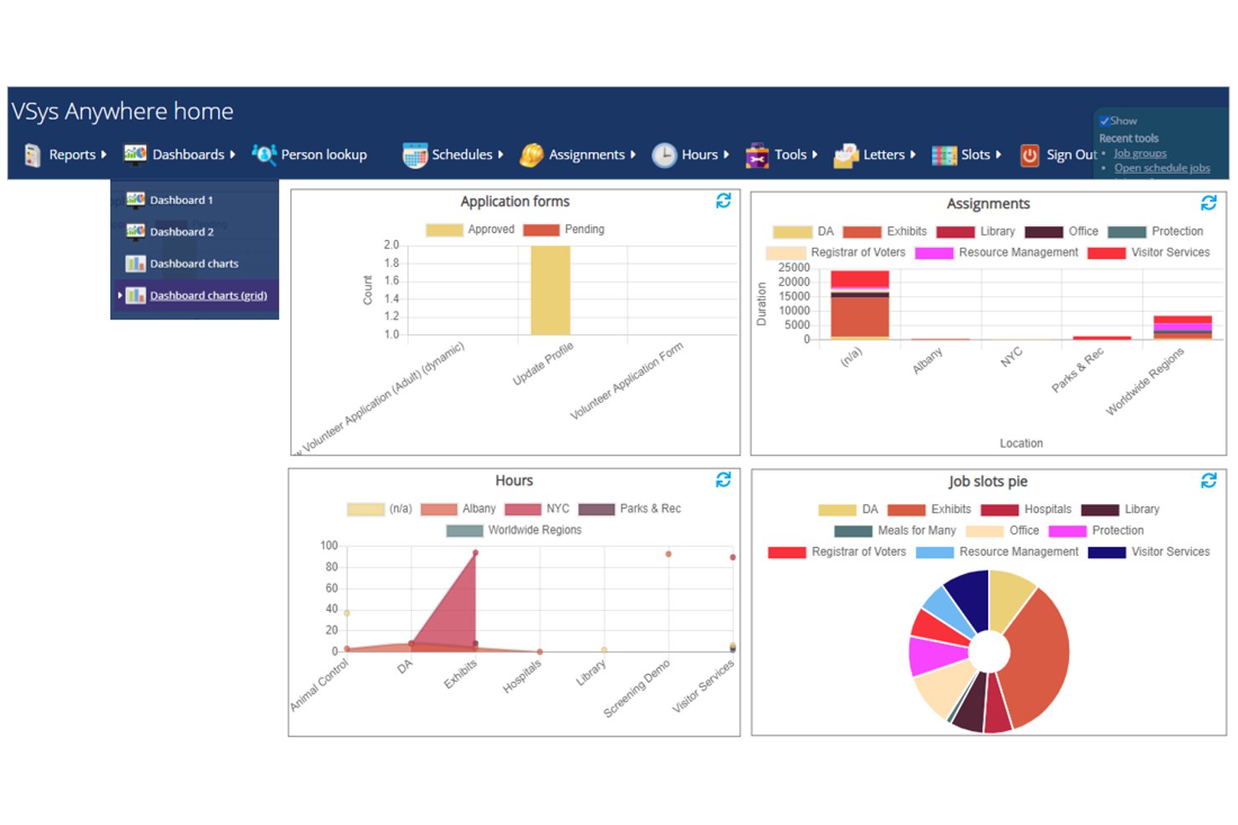Click the Dashboard charts bar icon
The width and height of the screenshot is (1238, 825).
pos(136,263)
